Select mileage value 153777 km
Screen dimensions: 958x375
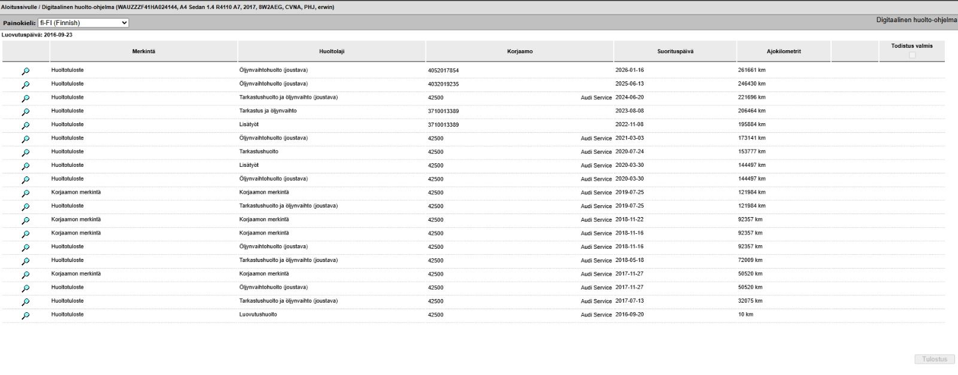point(751,151)
